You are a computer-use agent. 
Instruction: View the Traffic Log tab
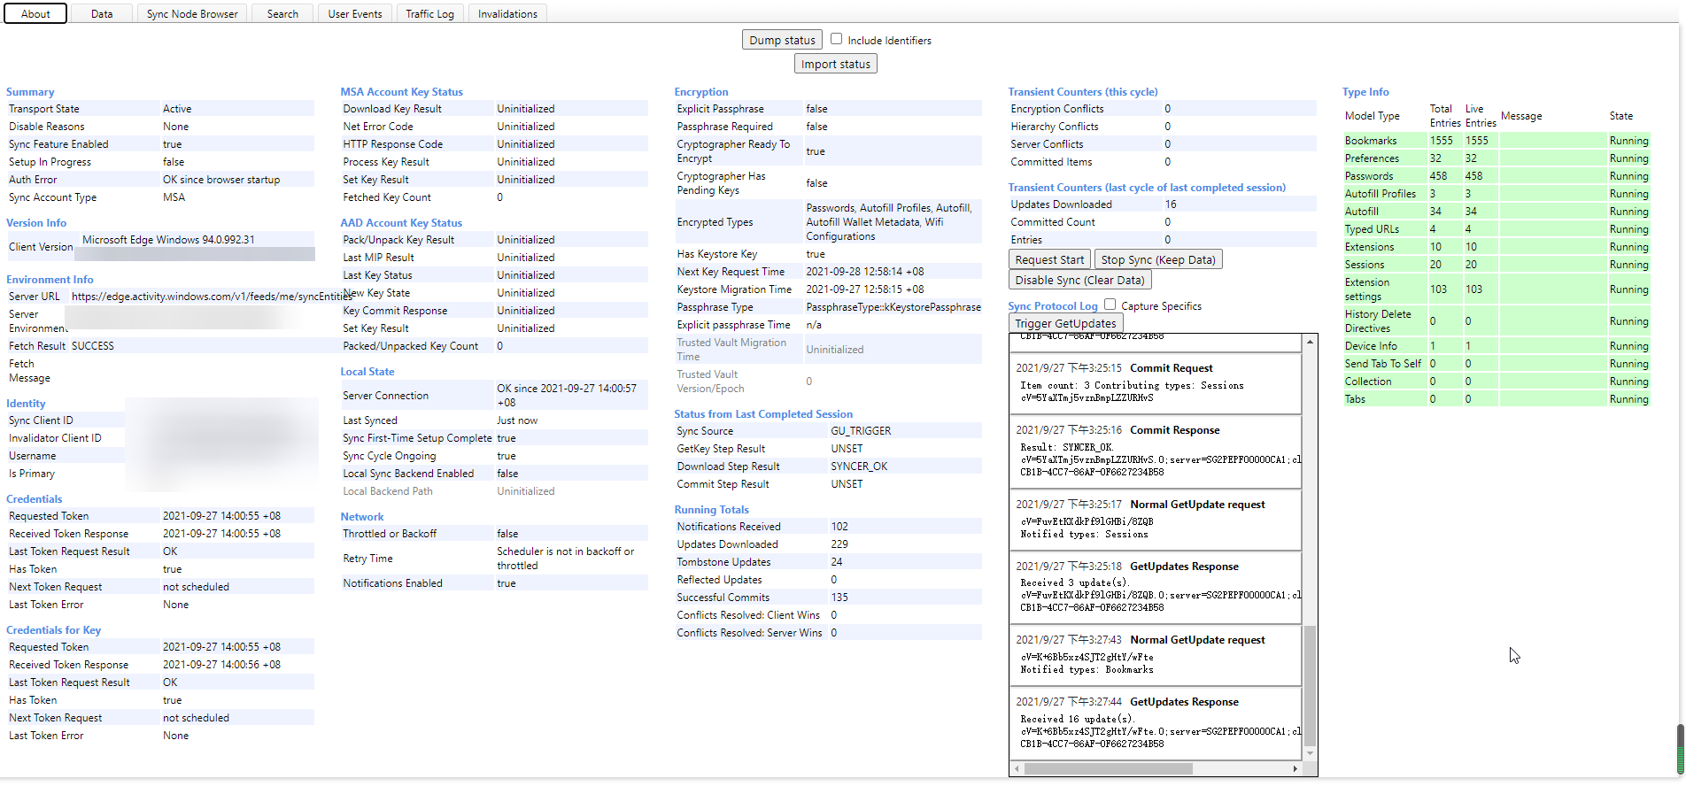[x=429, y=13]
